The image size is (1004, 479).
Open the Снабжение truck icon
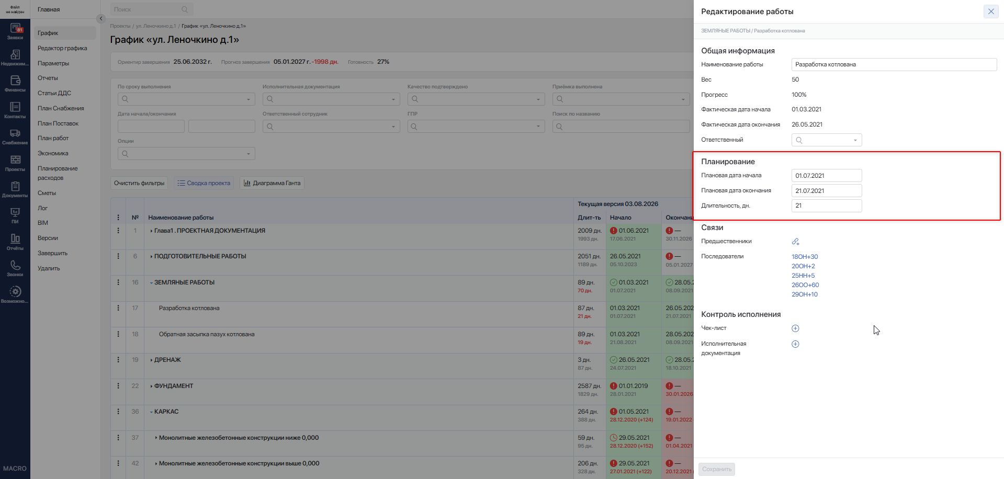(15, 136)
